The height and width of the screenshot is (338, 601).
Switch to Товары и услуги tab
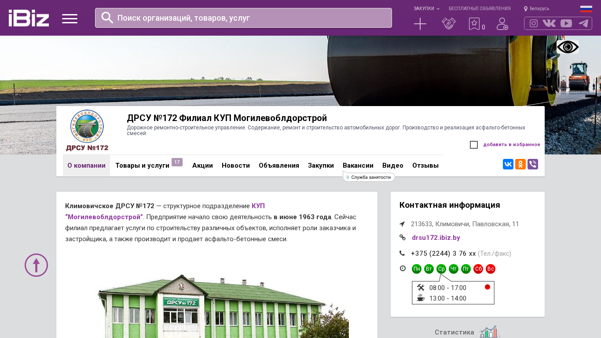tap(142, 165)
